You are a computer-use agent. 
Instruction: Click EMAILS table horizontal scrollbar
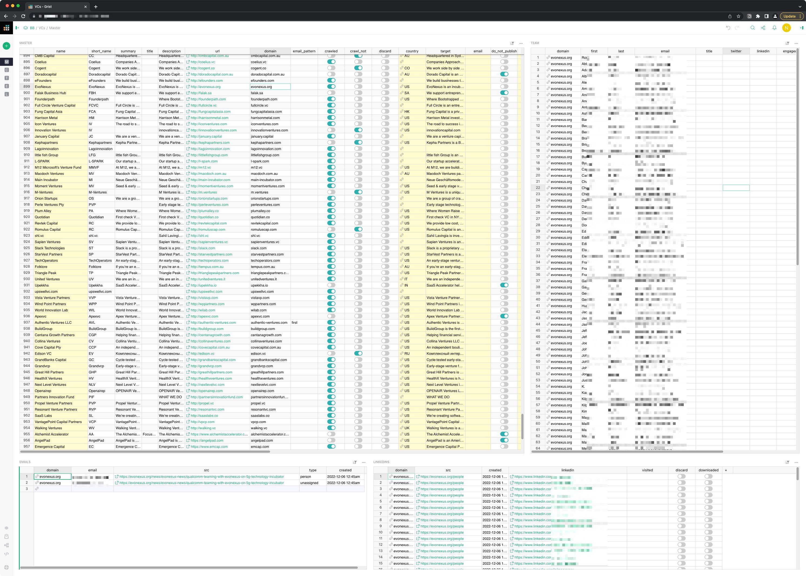pyautogui.click(x=189, y=567)
